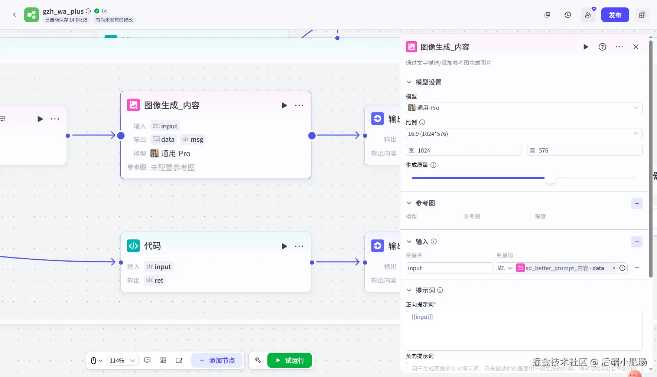Clear the sd_better_prompt_内容 variable reference
657x377 pixels.
pos(614,268)
